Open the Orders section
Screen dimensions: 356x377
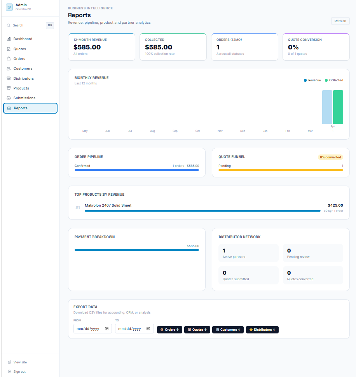tap(30, 59)
